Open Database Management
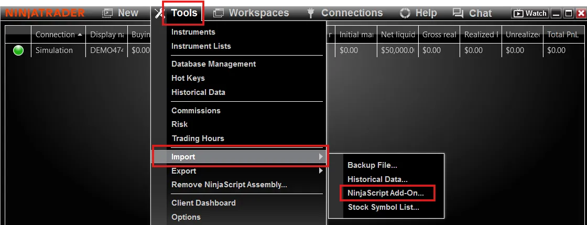This screenshot has height=225, width=587. 213,64
